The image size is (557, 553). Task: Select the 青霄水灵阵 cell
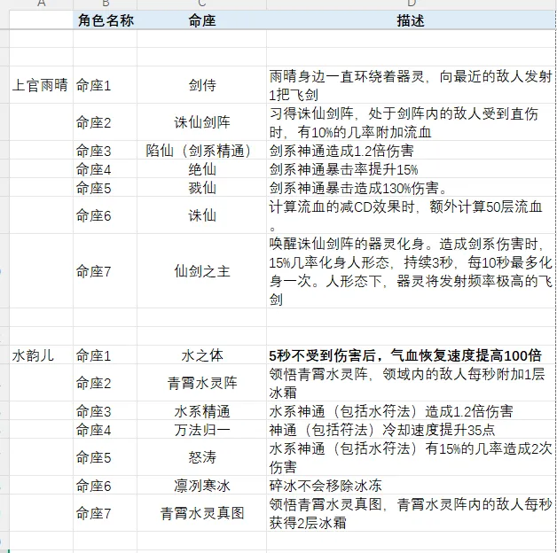(x=201, y=384)
